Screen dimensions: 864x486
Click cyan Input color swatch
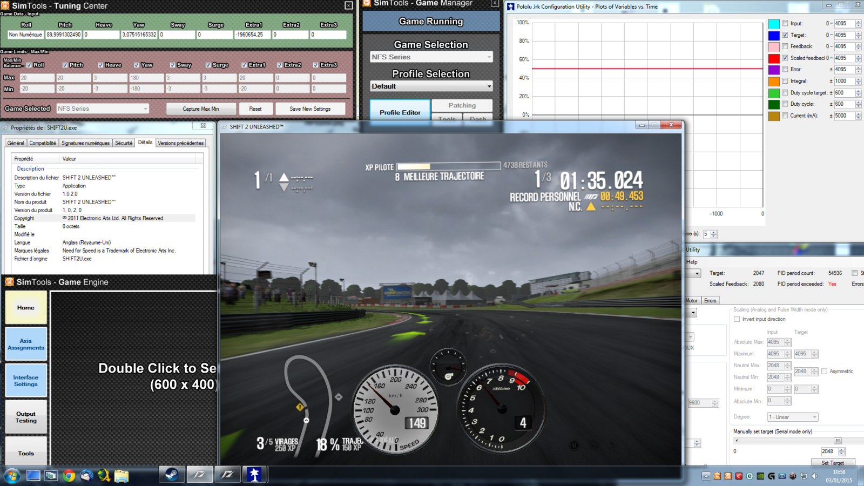[774, 24]
